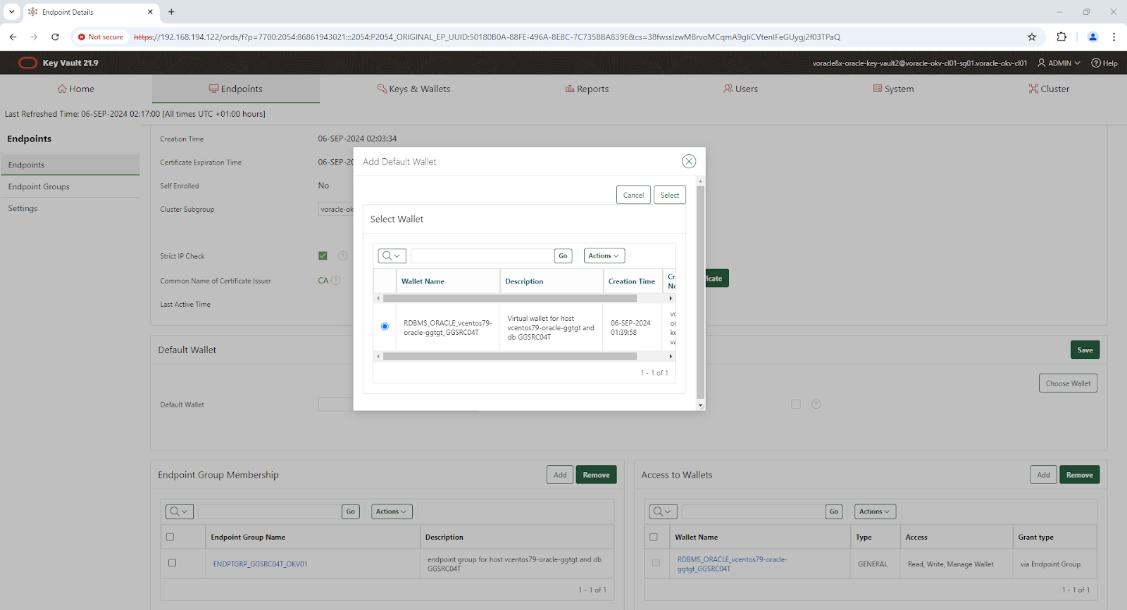Open the Help link

1104,63
